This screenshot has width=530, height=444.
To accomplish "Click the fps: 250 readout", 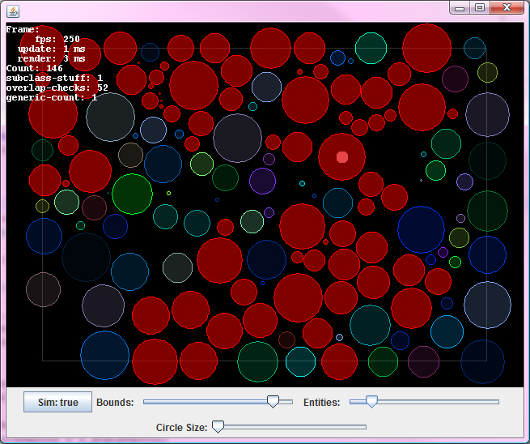I will [57, 39].
